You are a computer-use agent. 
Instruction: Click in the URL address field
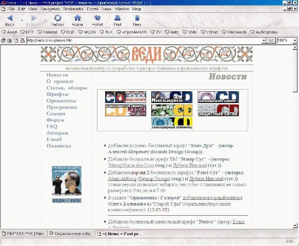(144, 40)
